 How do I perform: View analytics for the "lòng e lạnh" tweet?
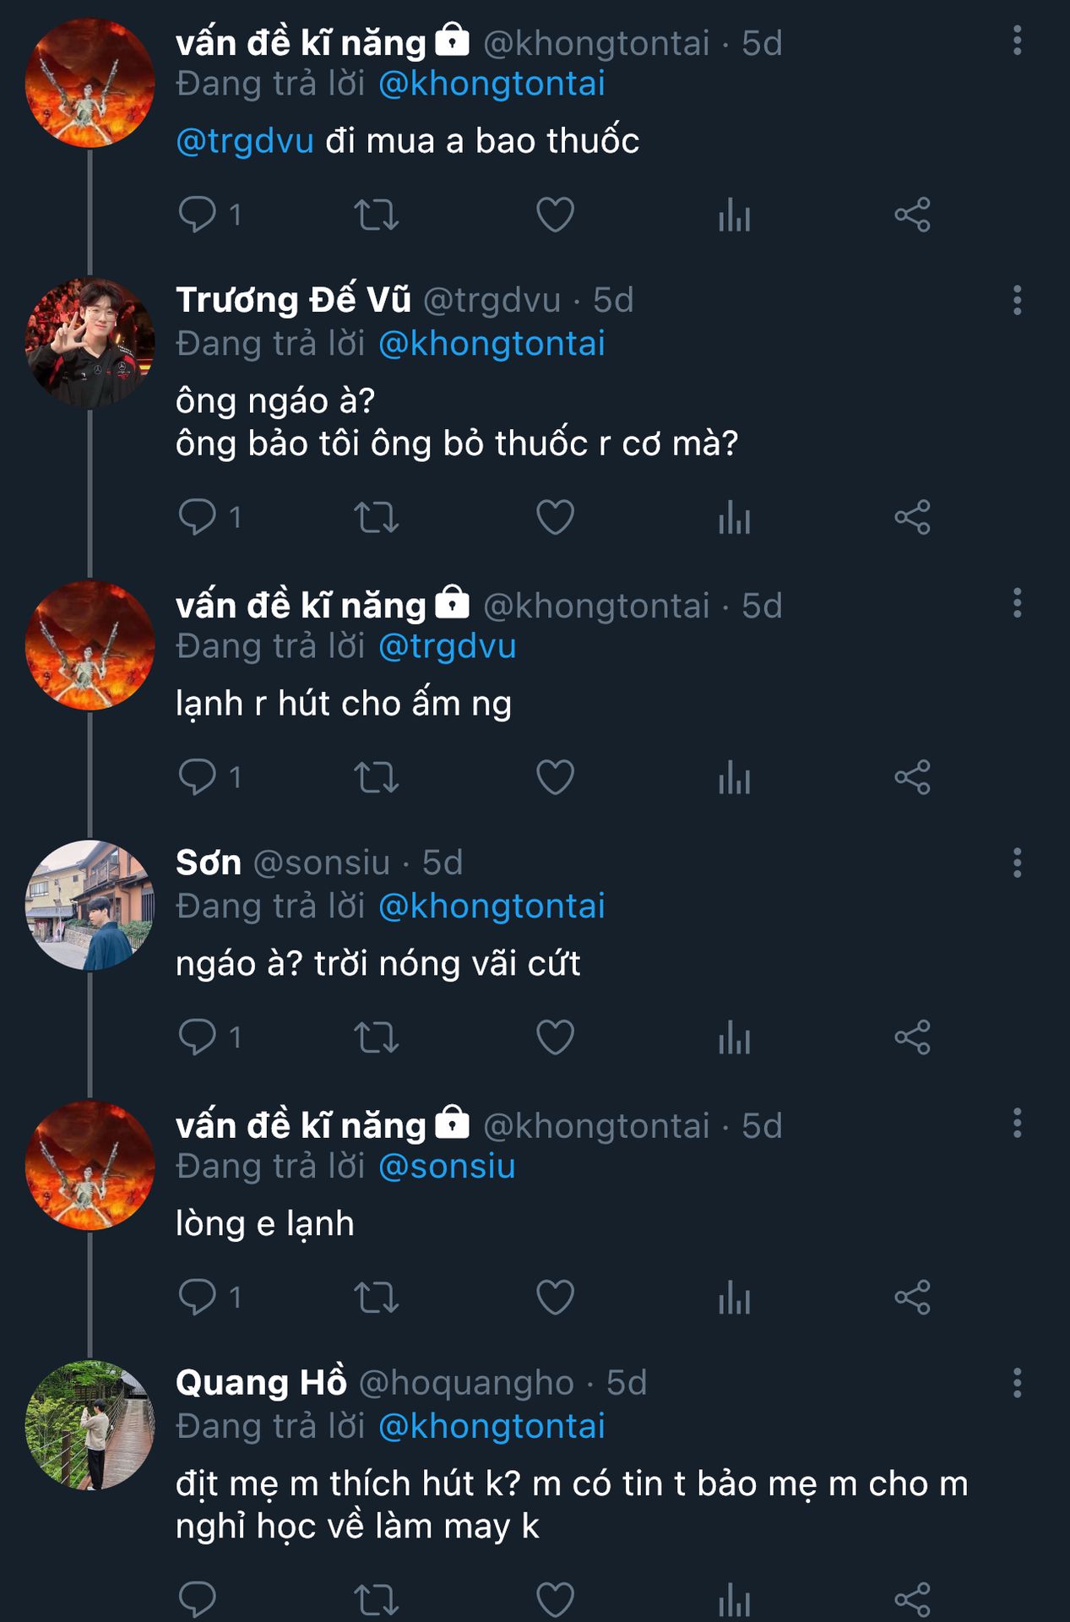pos(734,1297)
